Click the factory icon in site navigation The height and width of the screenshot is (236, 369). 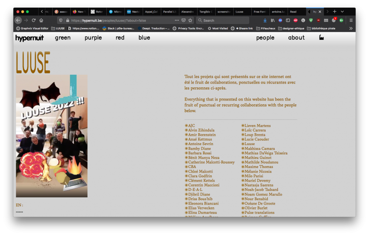click(x=321, y=37)
